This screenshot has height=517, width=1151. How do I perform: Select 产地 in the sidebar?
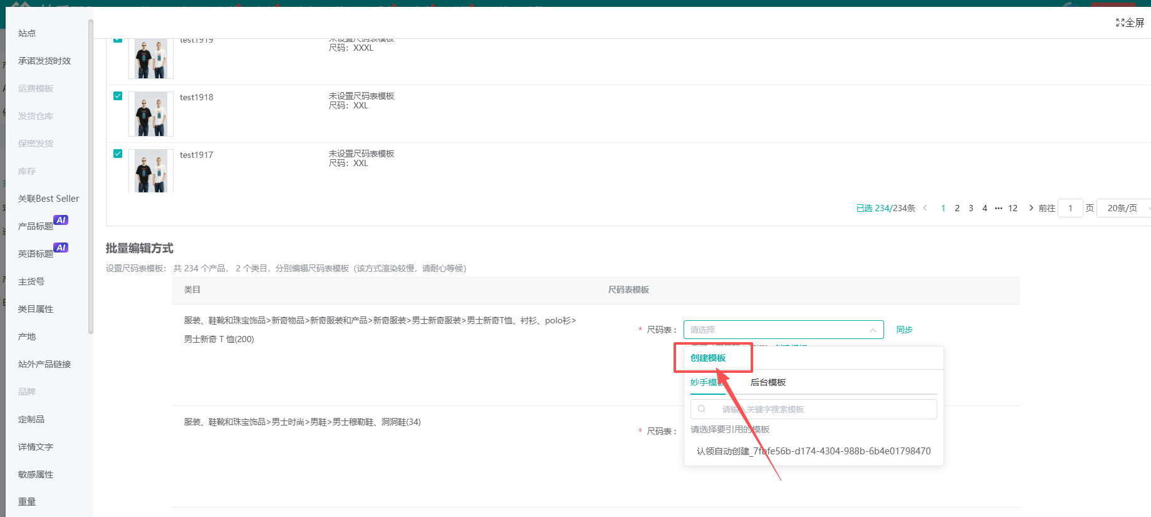click(27, 337)
